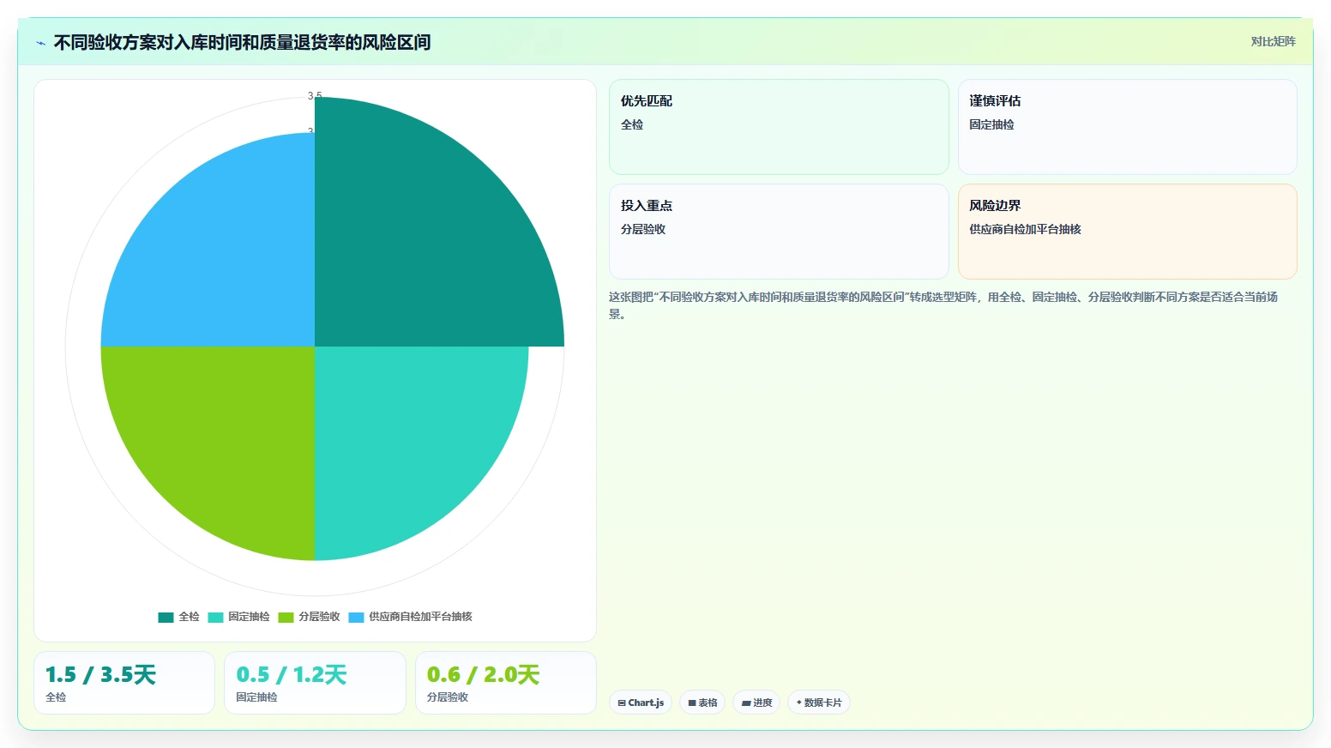This screenshot has height=748, width=1331.
Task: Select the 0.6 / 2.0天 分层验收 stat card
Action: pyautogui.click(x=505, y=683)
